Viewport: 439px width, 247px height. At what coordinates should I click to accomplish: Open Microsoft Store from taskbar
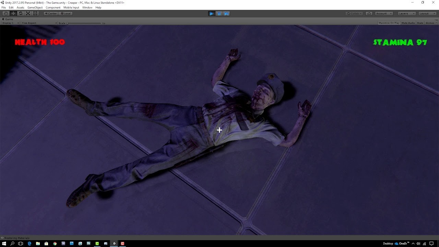[46, 244]
